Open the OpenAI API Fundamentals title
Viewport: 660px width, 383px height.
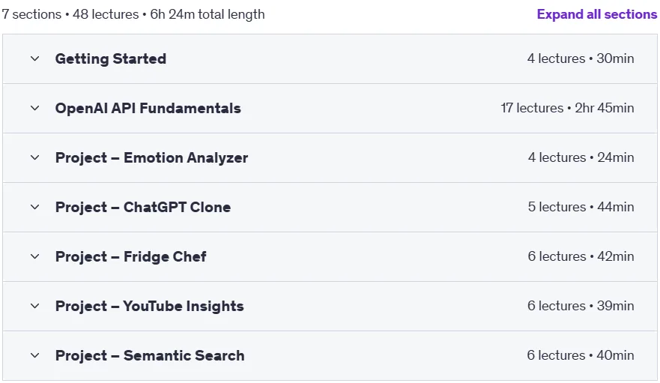pos(148,108)
